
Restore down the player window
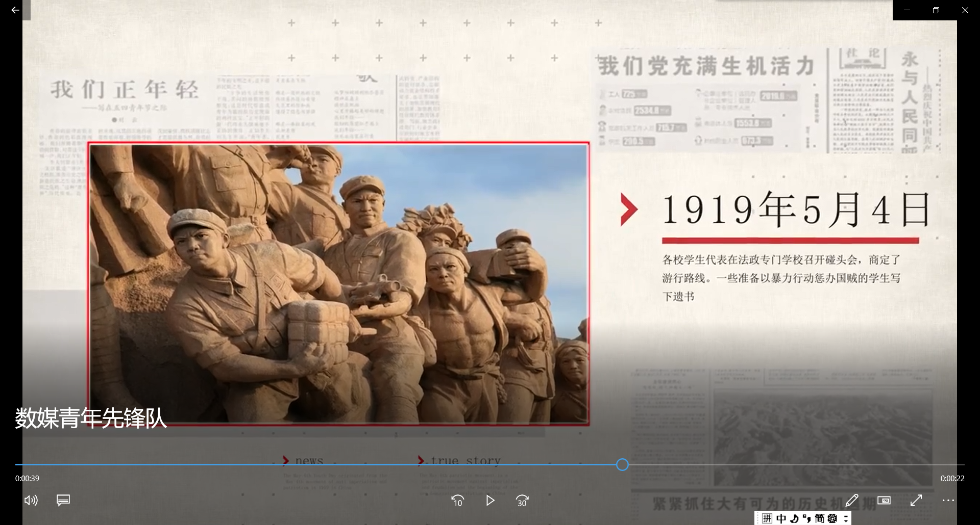[936, 10]
